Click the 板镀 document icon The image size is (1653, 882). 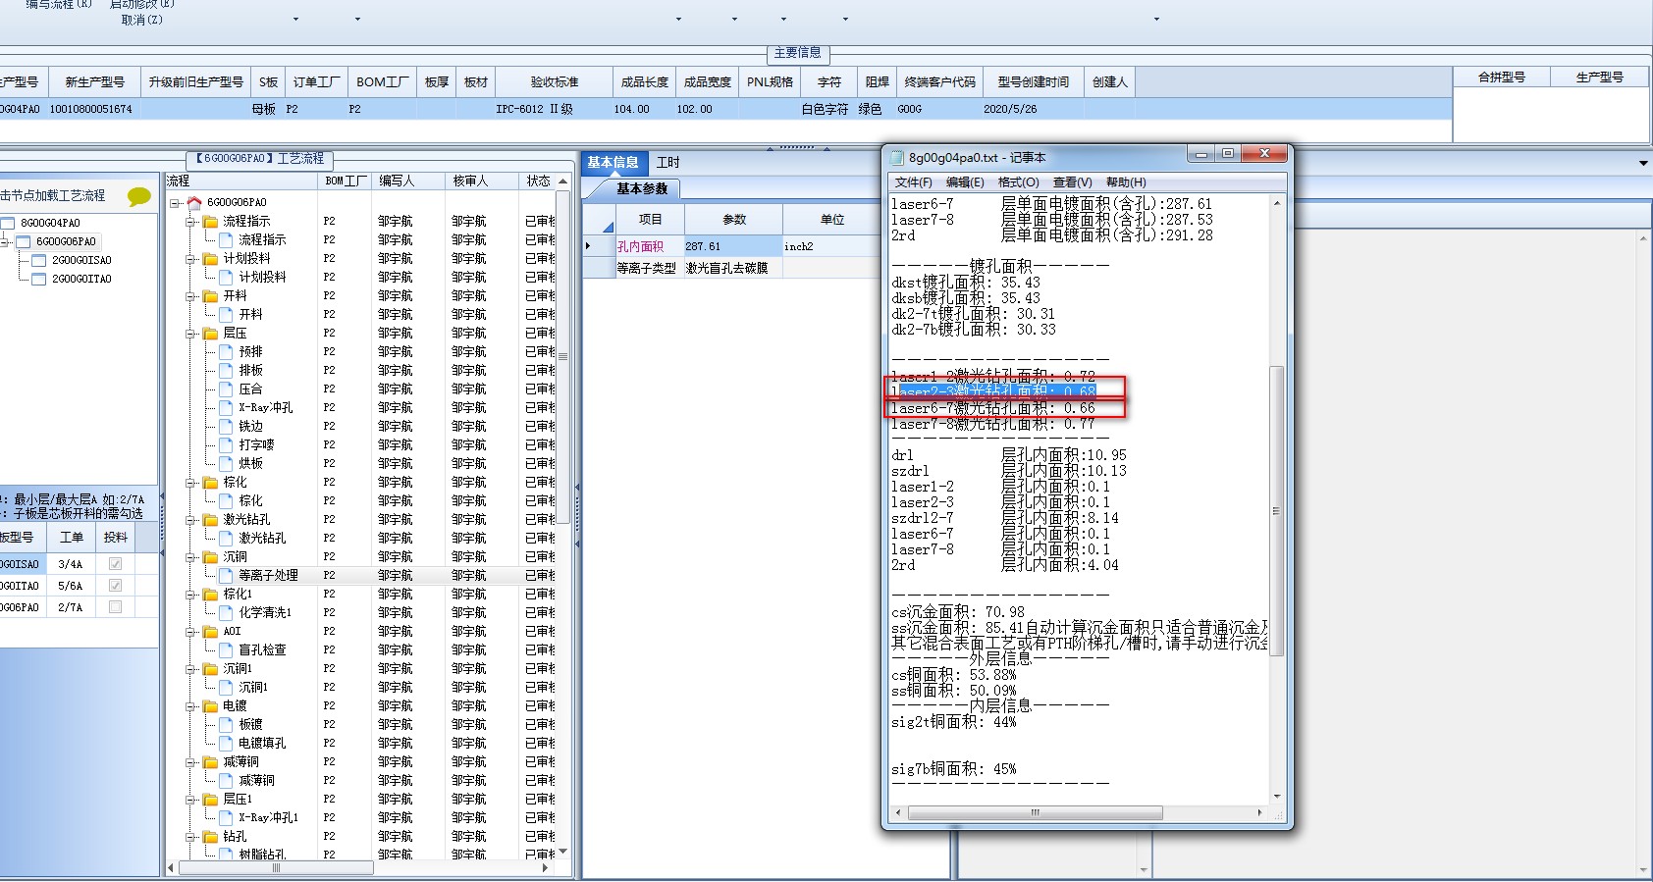tap(226, 725)
